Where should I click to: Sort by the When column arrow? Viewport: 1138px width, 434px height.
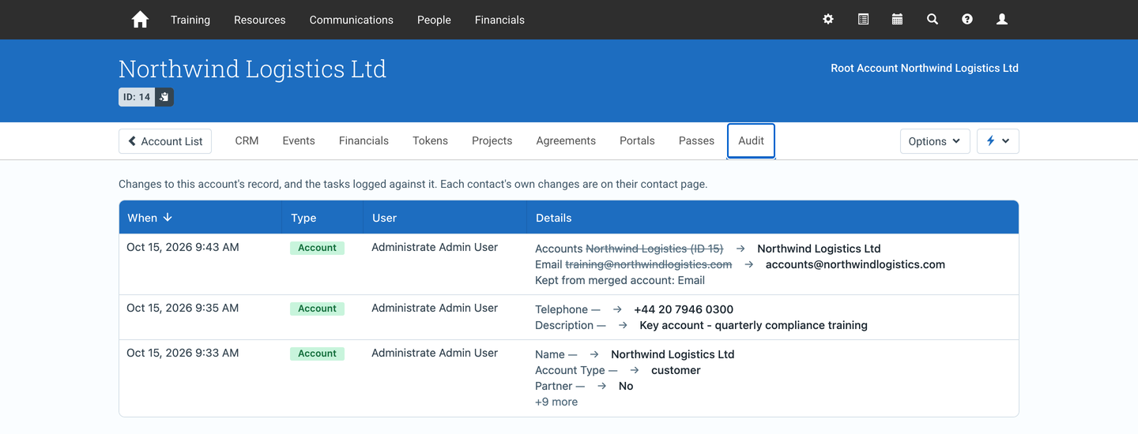pos(168,218)
